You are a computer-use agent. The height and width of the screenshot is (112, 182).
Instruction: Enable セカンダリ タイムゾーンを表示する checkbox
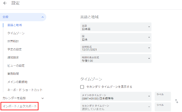82,87
